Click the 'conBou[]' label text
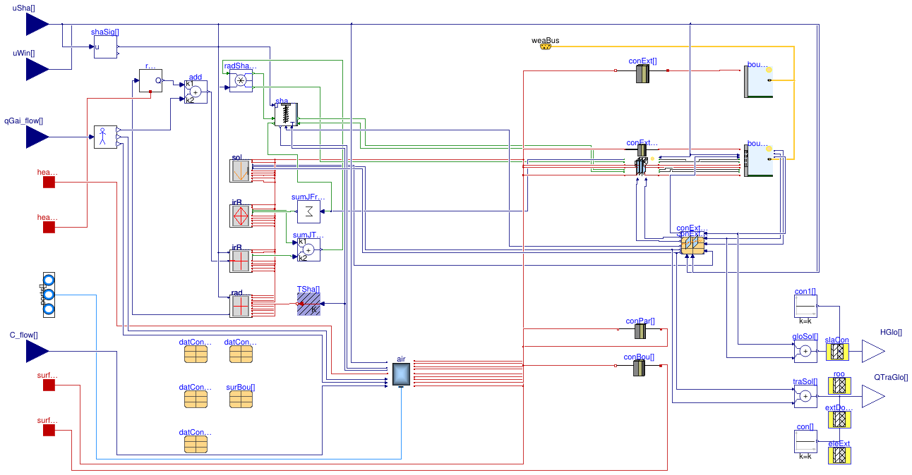Image resolution: width=912 pixels, height=475 pixels. 639,357
